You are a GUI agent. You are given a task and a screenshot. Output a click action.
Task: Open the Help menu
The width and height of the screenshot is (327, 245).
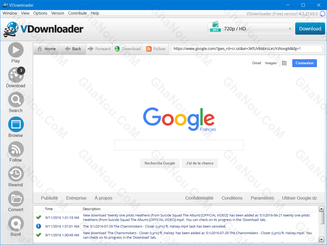95,13
